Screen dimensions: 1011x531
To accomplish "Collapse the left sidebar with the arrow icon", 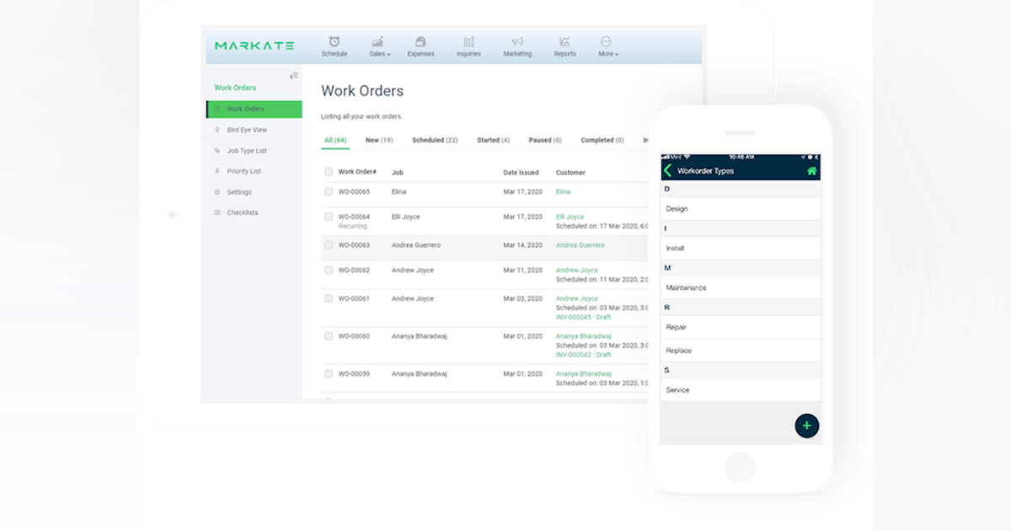I will pyautogui.click(x=293, y=76).
